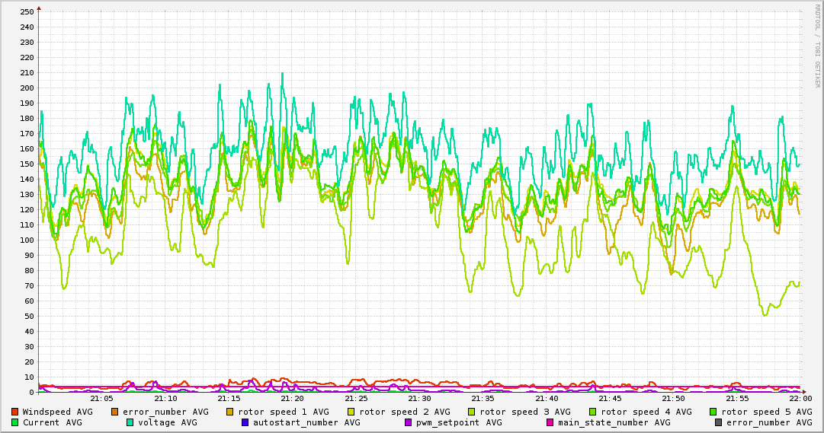Click the 21:30 time axis label
This screenshot has width=824, height=433.
tap(419, 398)
